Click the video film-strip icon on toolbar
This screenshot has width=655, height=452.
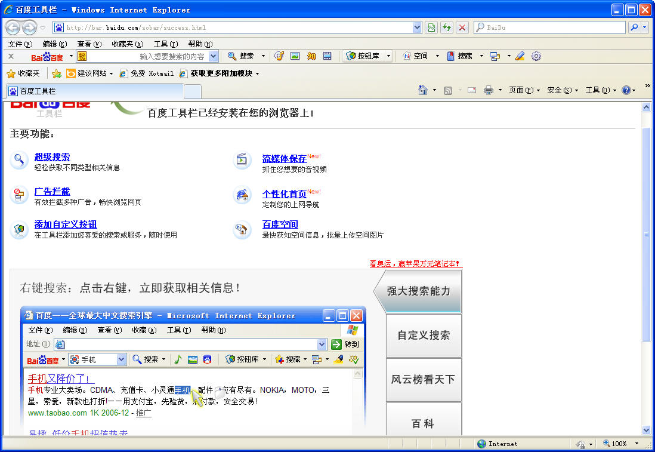[327, 56]
